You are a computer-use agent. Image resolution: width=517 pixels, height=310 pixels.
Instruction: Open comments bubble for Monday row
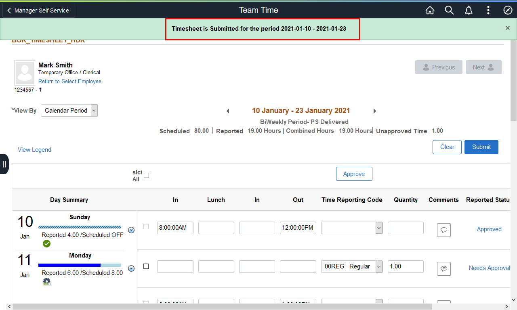443,268
